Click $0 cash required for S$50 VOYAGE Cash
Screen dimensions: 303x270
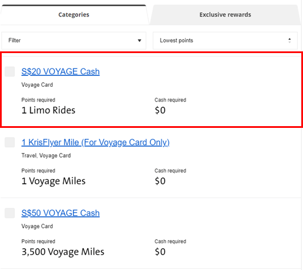tap(160, 252)
